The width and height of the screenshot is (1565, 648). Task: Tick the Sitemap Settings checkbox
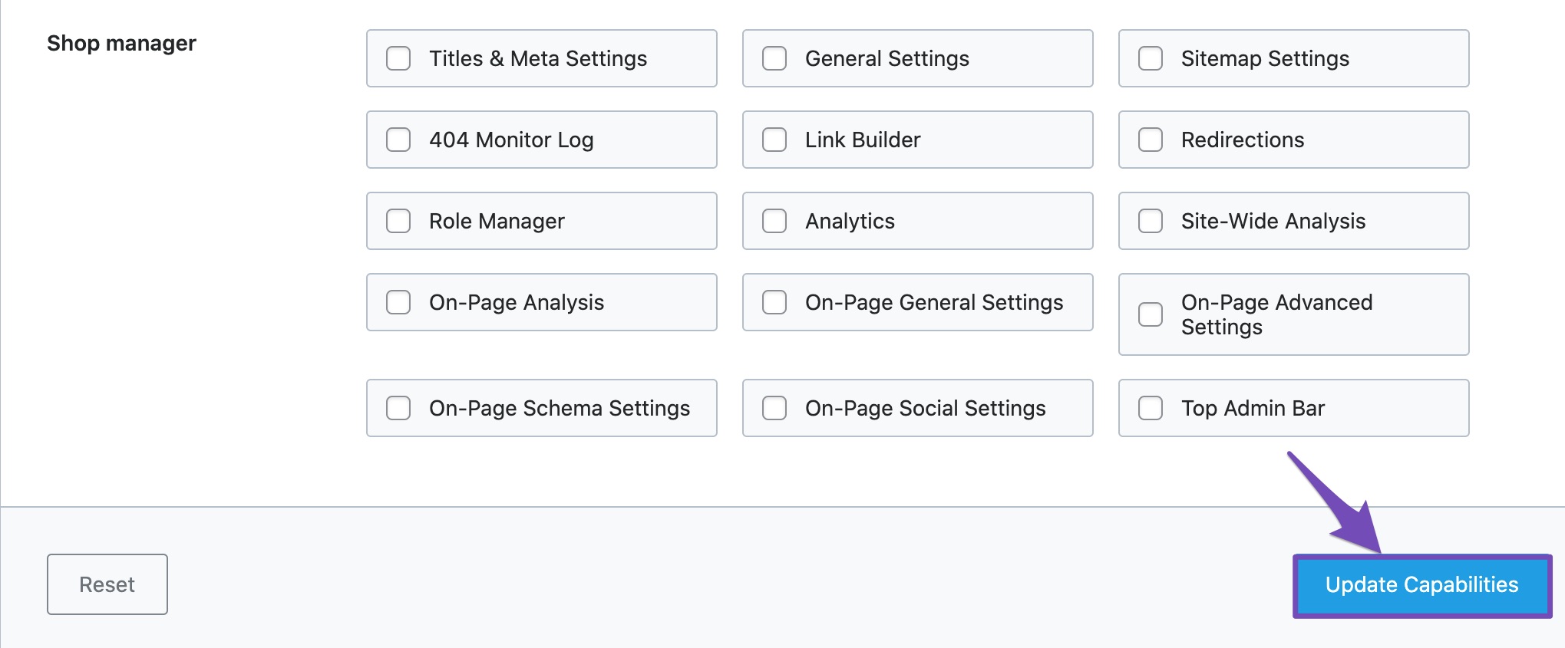pos(1151,58)
